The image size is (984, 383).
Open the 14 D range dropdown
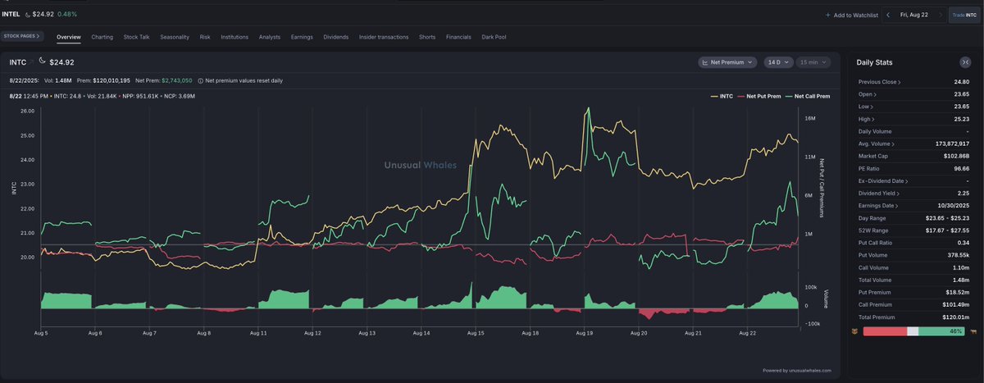coord(777,62)
